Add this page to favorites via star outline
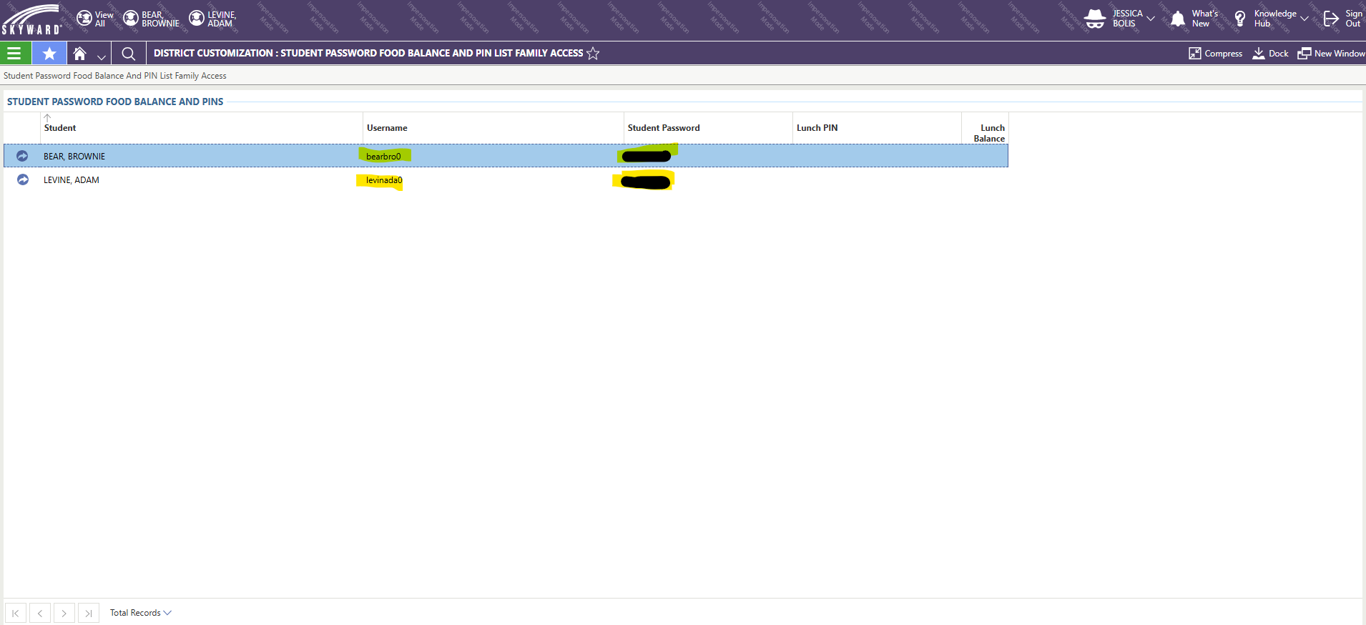Image resolution: width=1366 pixels, height=625 pixels. pyautogui.click(x=593, y=54)
